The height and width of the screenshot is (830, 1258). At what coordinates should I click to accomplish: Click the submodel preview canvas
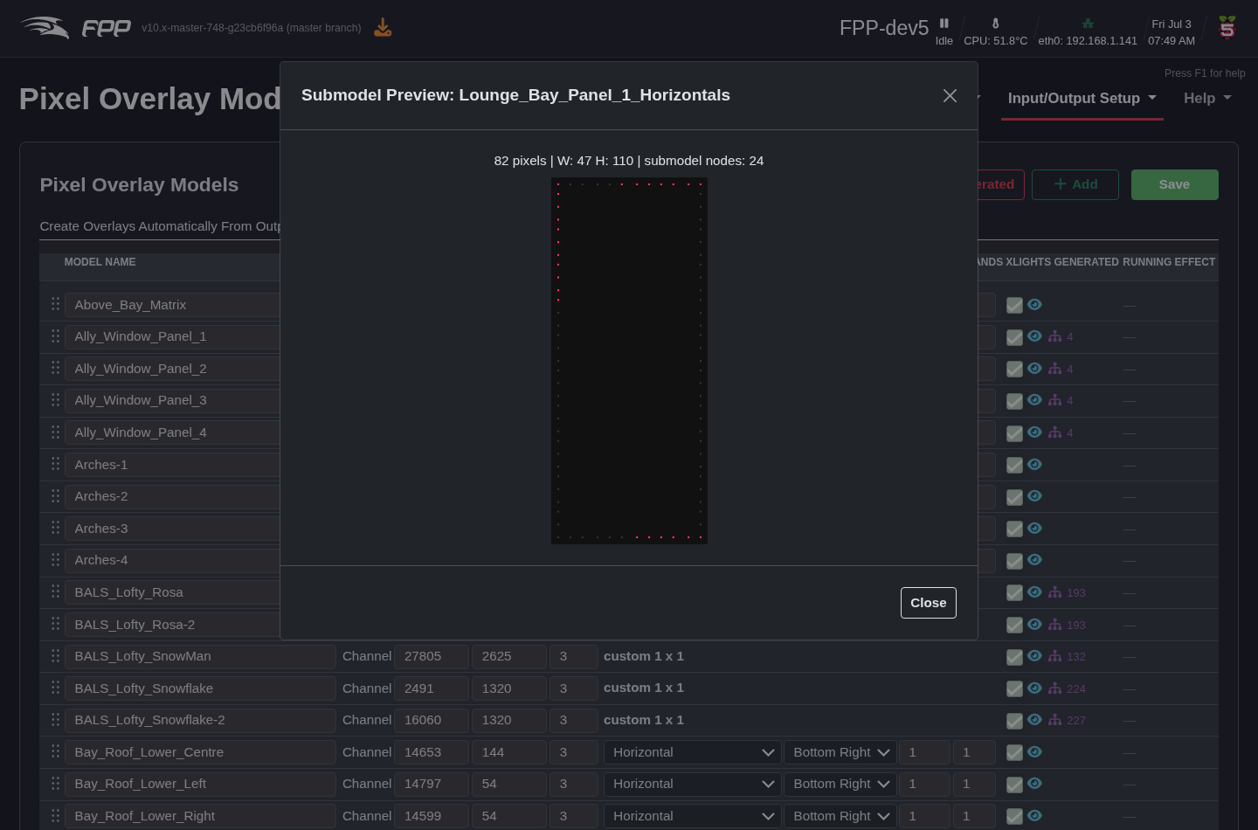tap(629, 361)
